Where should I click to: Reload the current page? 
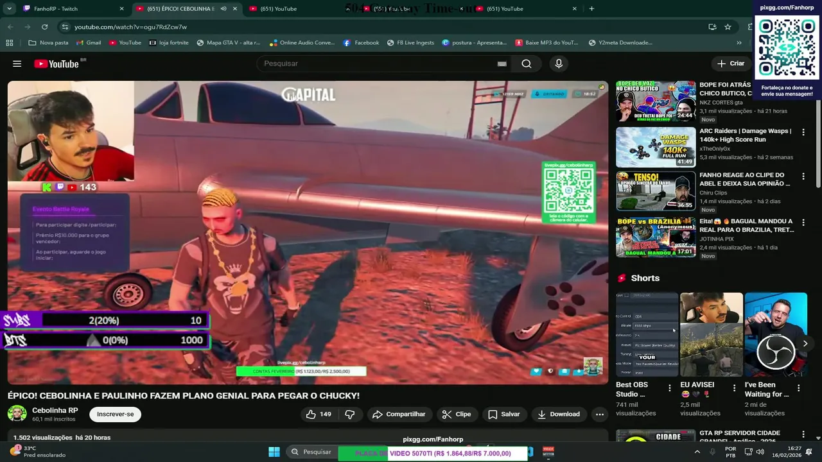pos(44,27)
